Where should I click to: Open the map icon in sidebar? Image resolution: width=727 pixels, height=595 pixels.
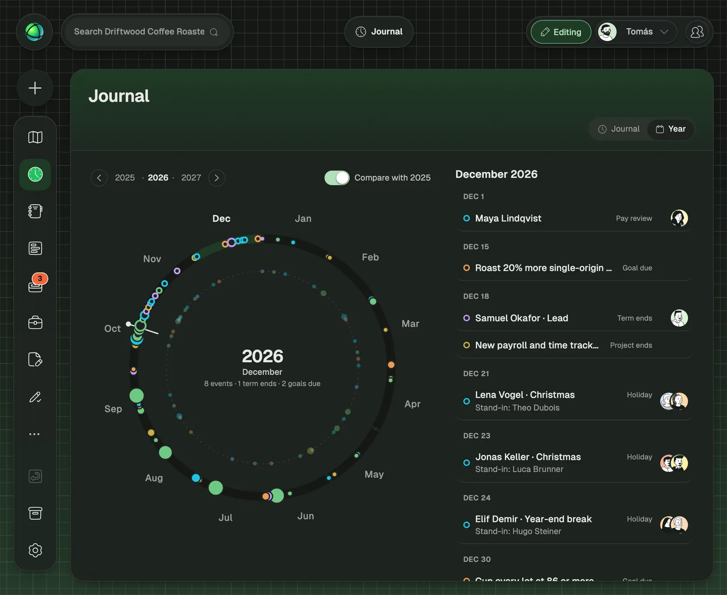[35, 137]
